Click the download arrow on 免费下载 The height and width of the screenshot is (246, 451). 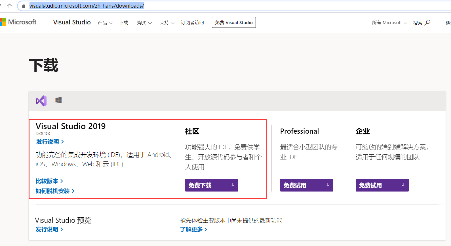pyautogui.click(x=233, y=185)
